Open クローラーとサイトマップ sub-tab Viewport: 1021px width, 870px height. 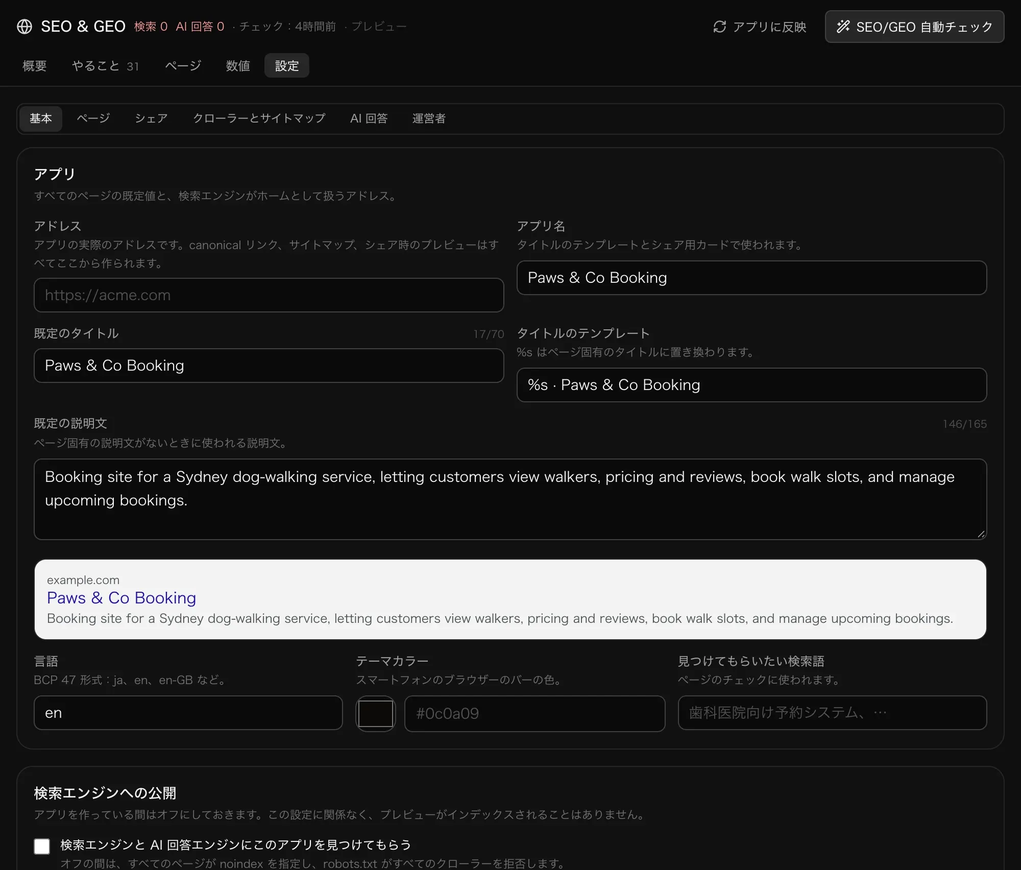coord(259,118)
